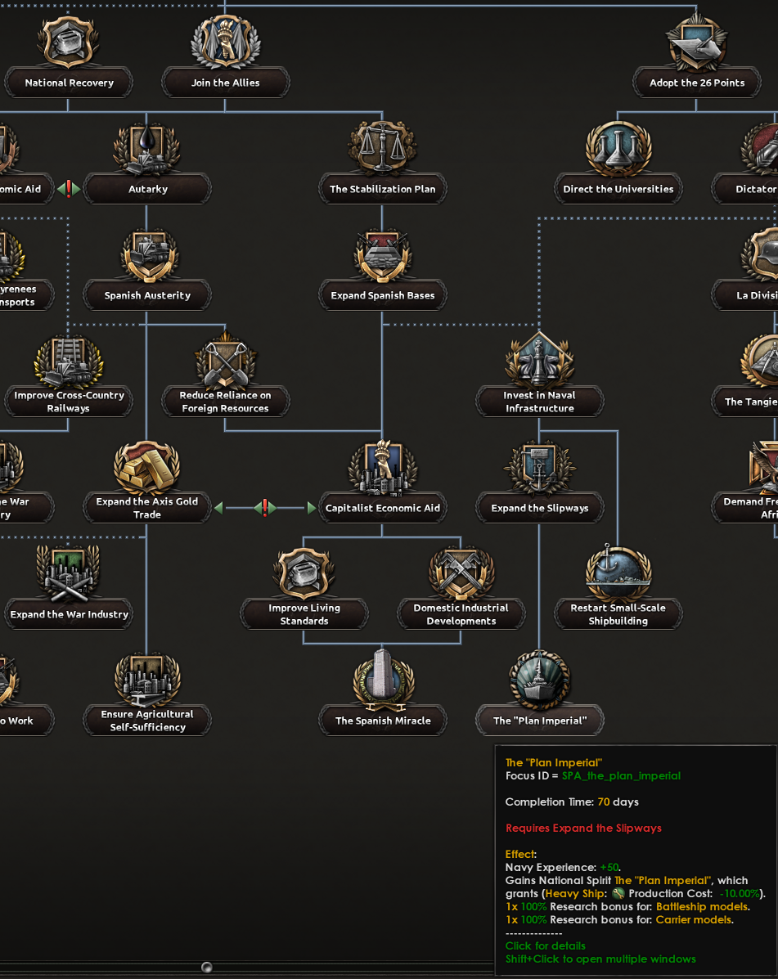The image size is (778, 979).
Task: Click "Completion Time: 70 days" text
Action: (572, 802)
